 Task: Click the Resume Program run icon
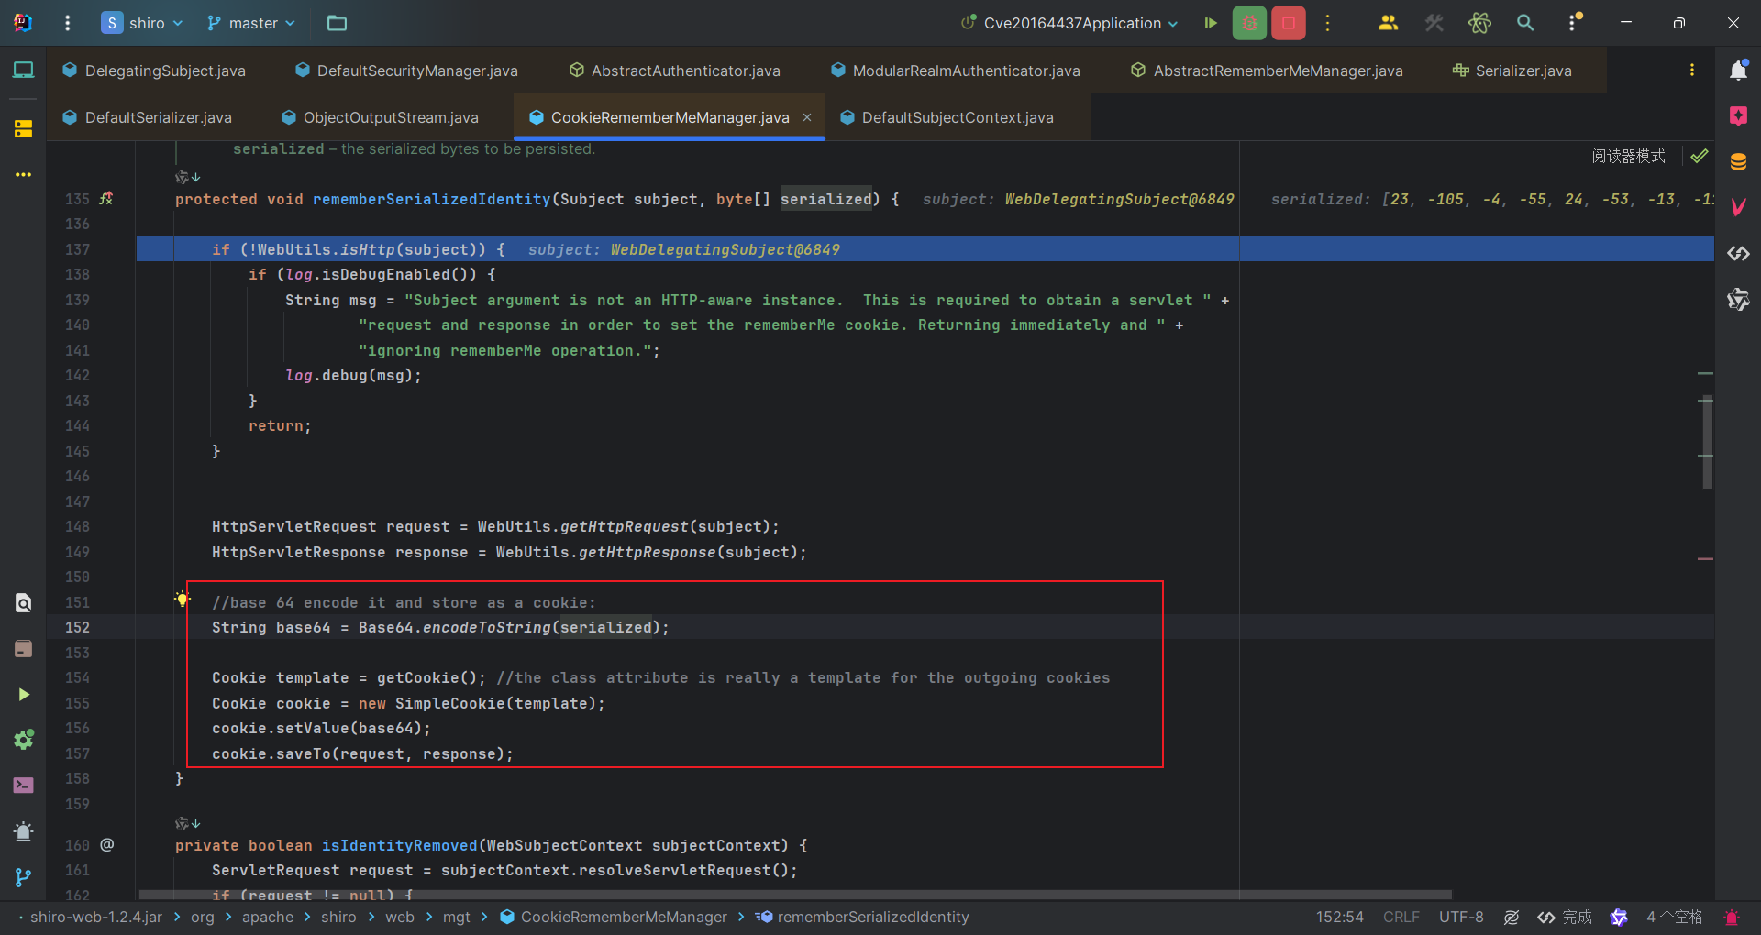(1211, 23)
